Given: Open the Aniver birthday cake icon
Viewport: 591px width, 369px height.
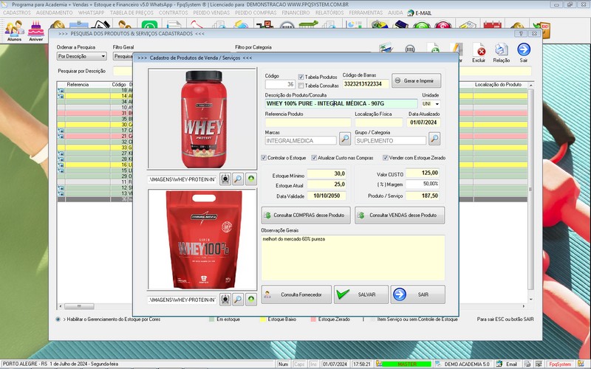Looking at the screenshot, I should point(35,30).
